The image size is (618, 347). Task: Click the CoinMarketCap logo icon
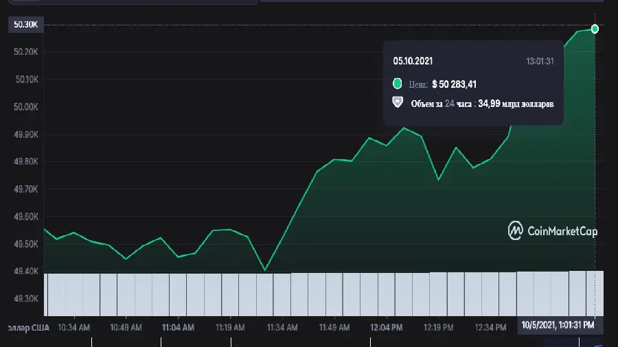point(515,230)
